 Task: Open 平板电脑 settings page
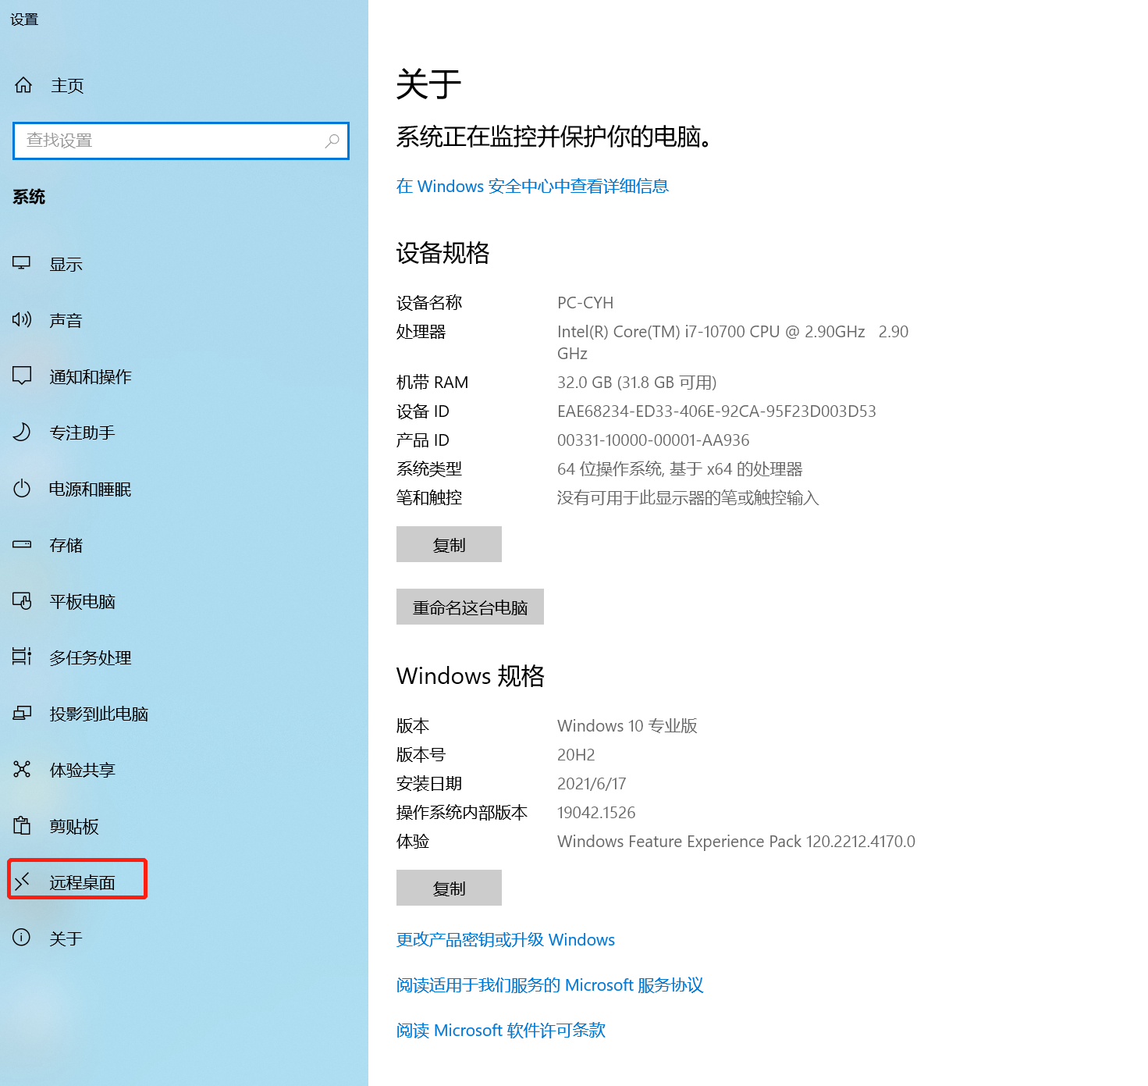point(82,602)
